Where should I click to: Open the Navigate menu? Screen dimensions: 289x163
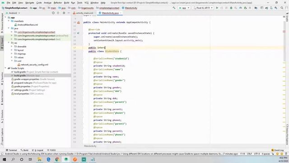coord(30,3)
